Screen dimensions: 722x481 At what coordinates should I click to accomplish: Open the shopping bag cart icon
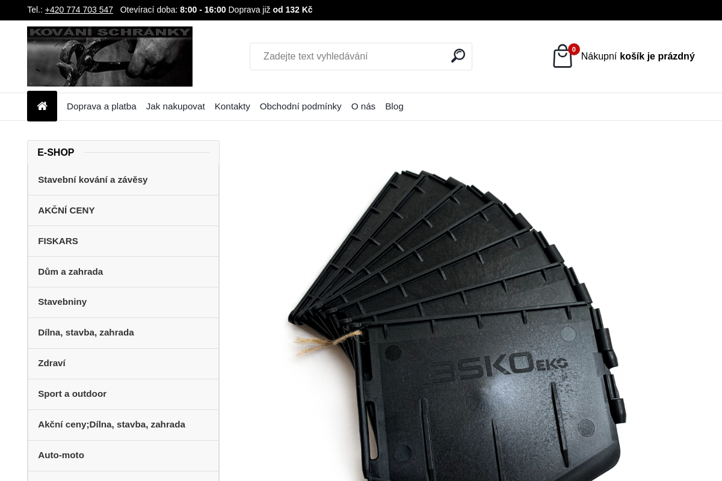563,57
